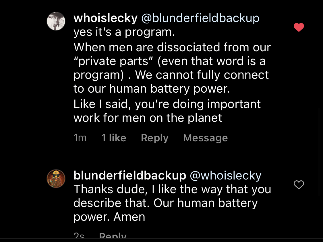This screenshot has width=323, height=242.
Task: Click the "1m" comment timestamp
Action: [x=80, y=138]
